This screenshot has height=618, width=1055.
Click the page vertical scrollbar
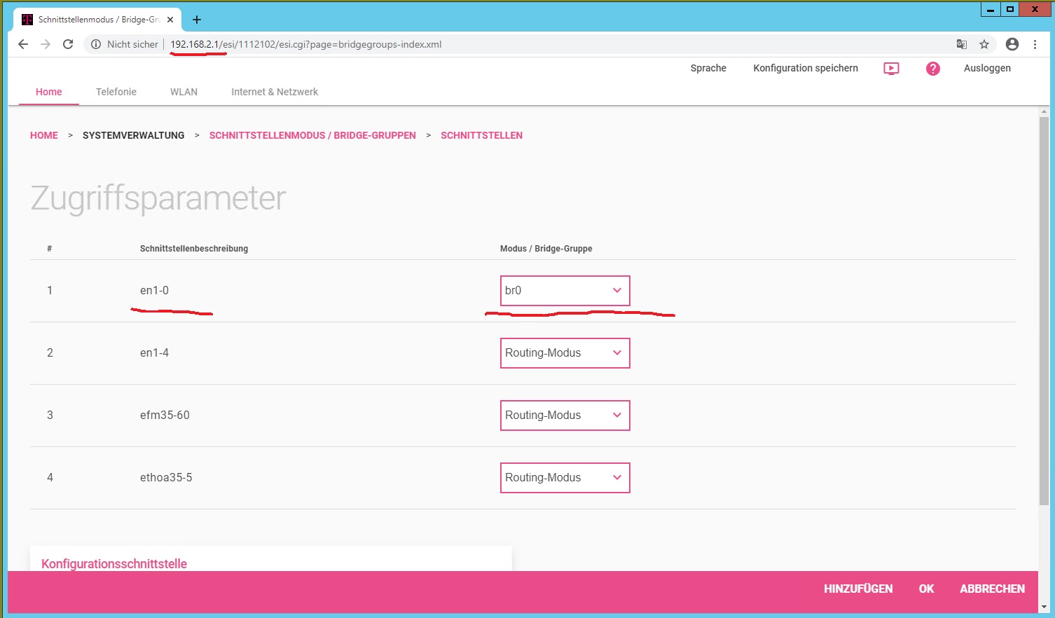[1044, 311]
